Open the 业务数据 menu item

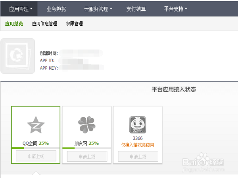pyautogui.click(x=56, y=9)
